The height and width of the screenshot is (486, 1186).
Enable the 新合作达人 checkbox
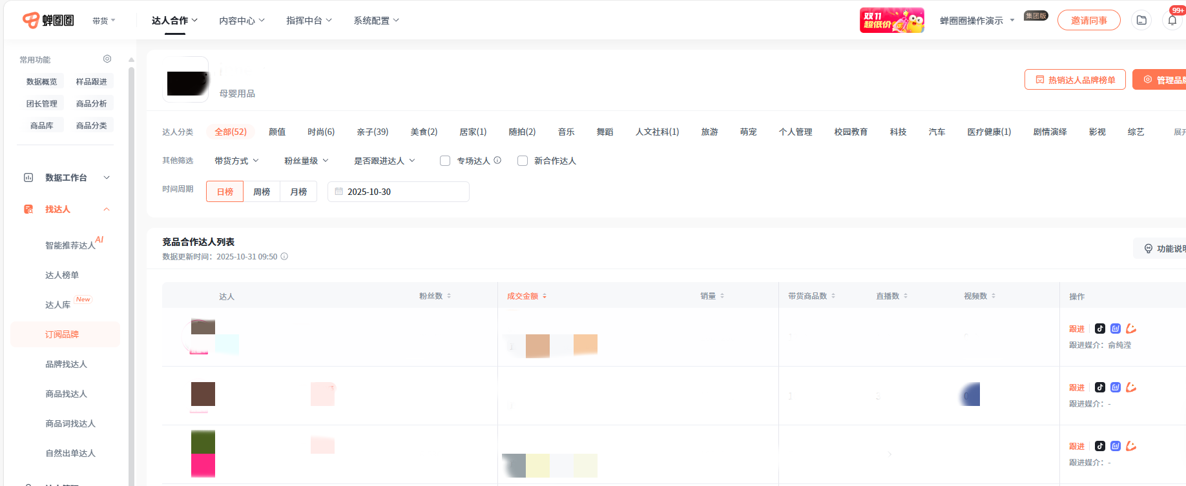[x=523, y=161]
